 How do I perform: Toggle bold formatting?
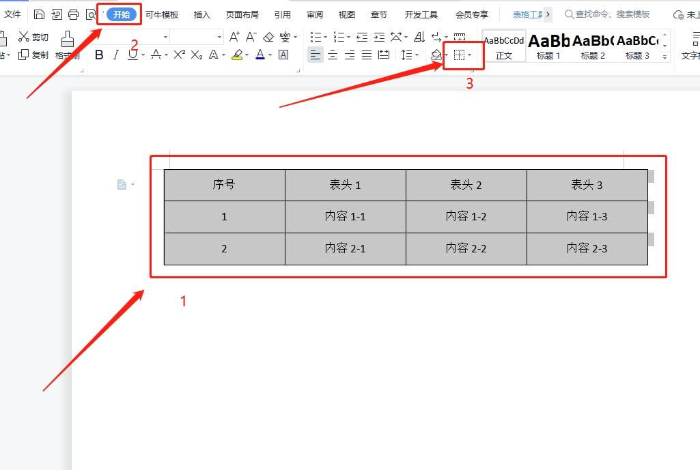(99, 55)
